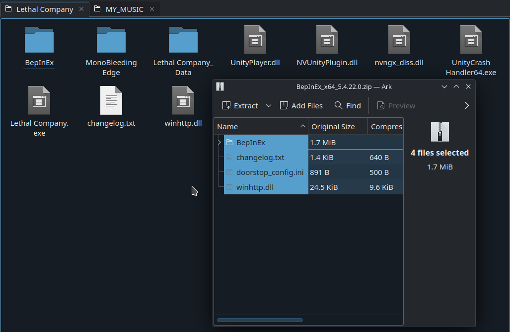Click the 24.5 KiB original size cell
The height and width of the screenshot is (332, 510).
click(324, 187)
